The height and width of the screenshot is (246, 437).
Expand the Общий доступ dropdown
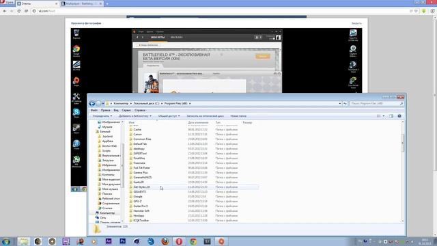point(169,116)
